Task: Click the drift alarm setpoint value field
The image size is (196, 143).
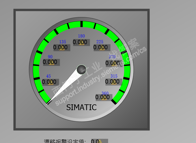Action: [100, 141]
